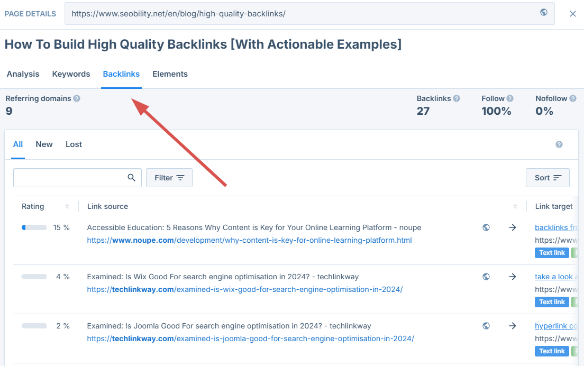
Task: Click the Follow value 100%
Action: (x=496, y=111)
